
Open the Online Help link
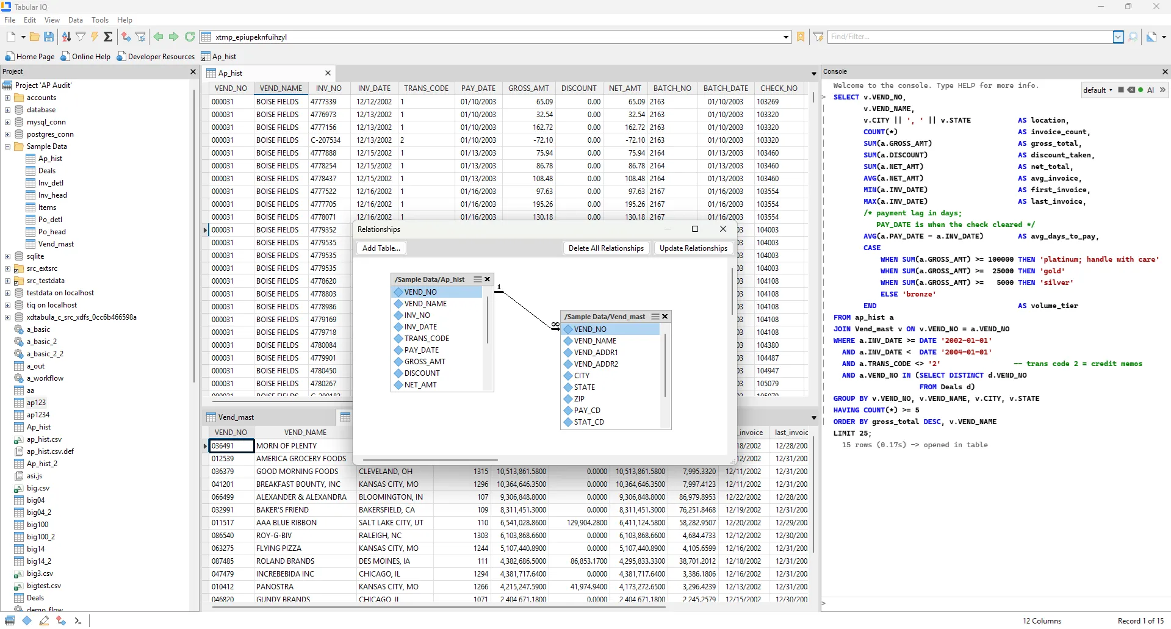85,56
